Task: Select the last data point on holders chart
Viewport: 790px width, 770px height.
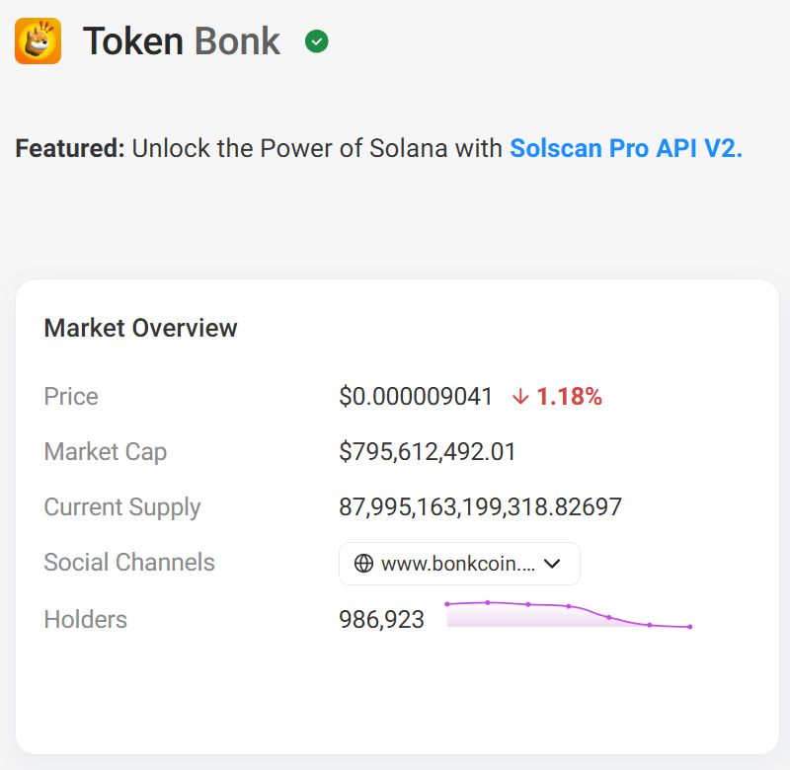Action: click(689, 627)
